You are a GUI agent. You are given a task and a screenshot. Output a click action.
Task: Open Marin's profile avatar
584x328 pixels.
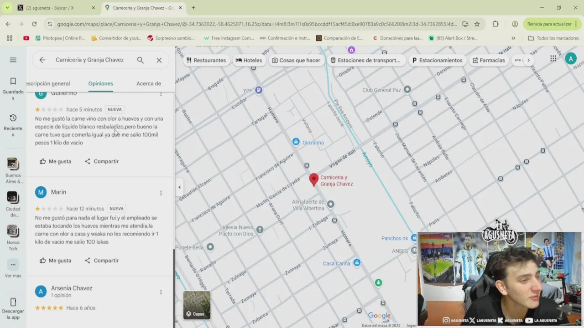(41, 192)
